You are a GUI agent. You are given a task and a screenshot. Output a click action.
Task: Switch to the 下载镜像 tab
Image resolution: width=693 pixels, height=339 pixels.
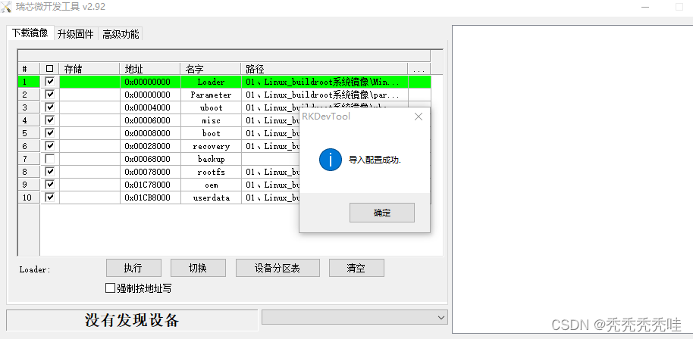[x=30, y=33]
